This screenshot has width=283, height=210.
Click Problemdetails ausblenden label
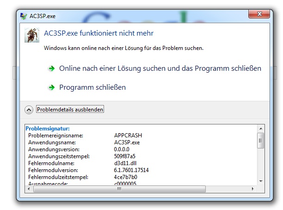70,110
